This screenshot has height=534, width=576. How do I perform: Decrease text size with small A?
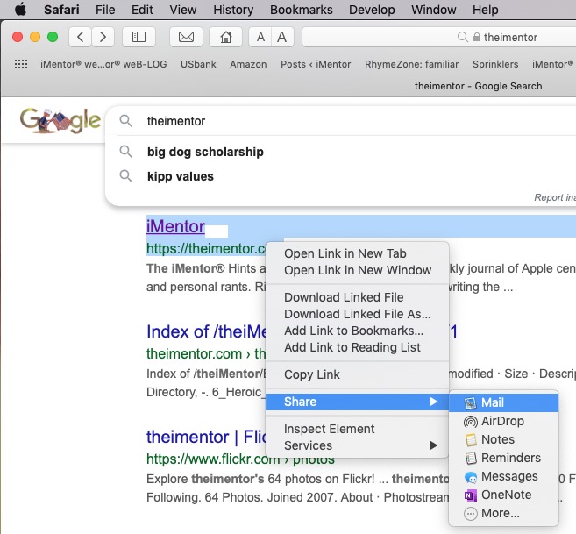(x=260, y=37)
